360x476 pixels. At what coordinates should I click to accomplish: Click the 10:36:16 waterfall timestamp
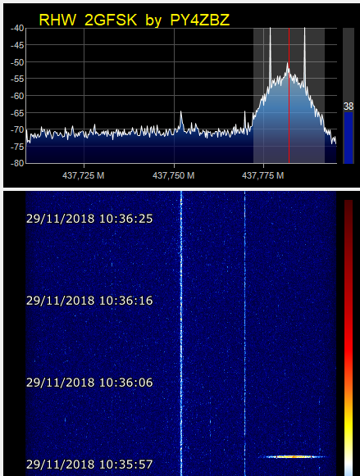click(x=89, y=301)
